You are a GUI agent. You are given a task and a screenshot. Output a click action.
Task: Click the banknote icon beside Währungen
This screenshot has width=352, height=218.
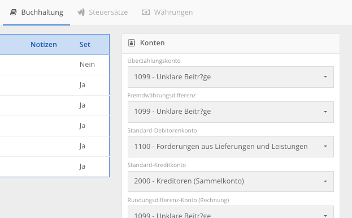(146, 12)
